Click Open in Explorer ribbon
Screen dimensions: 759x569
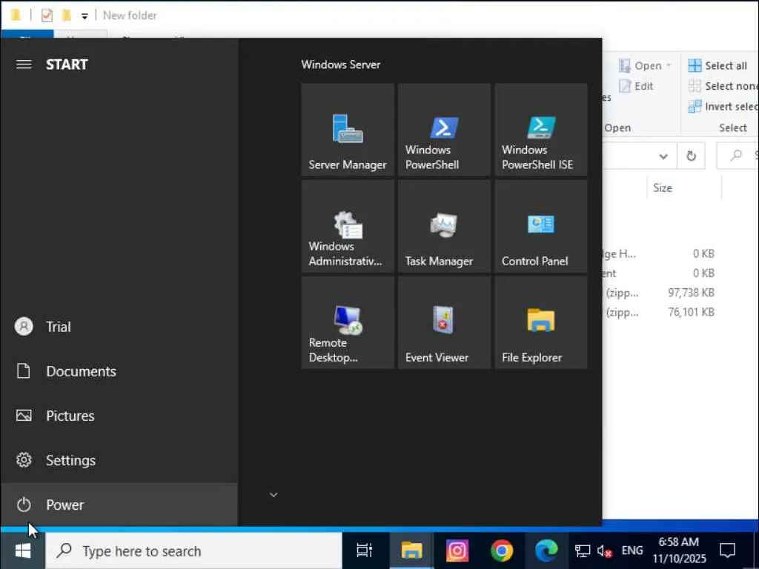(x=645, y=65)
